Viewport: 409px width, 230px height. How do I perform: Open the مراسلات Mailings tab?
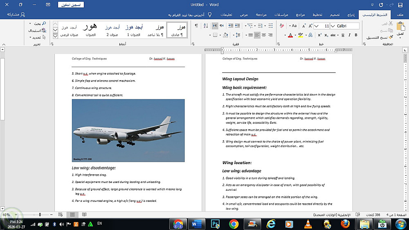point(281,15)
